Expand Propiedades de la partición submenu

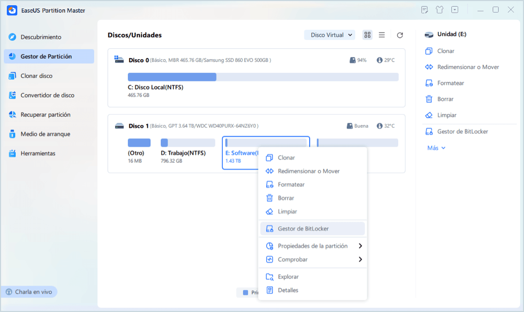[312, 246]
